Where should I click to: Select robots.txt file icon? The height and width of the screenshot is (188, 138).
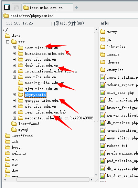(103, 146)
